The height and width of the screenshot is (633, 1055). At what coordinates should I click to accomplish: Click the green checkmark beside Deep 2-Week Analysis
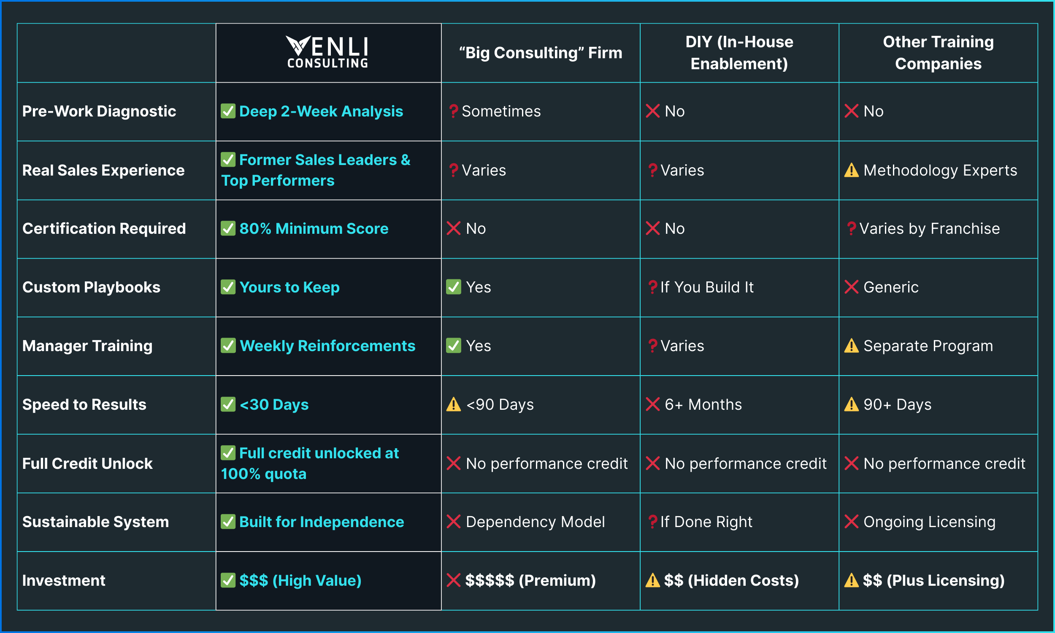pyautogui.click(x=228, y=111)
